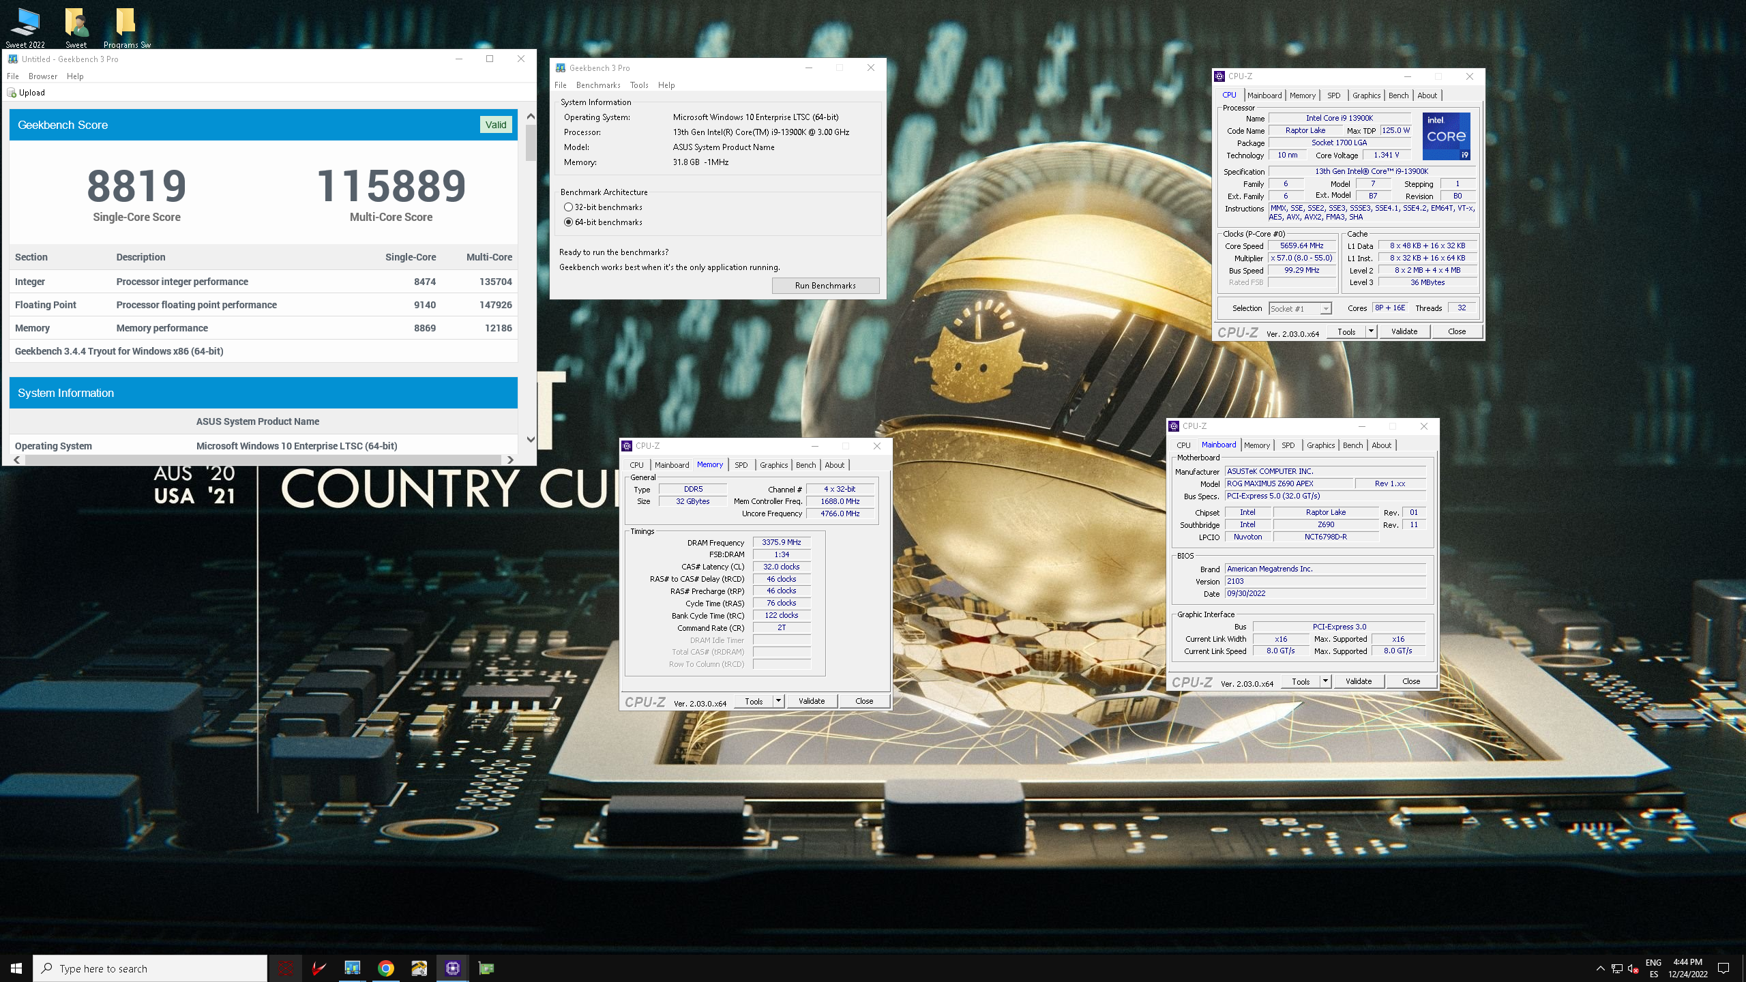Open the Tools menu in Geekbench 3 Pro
Screen dimensions: 1746x982
coord(639,85)
